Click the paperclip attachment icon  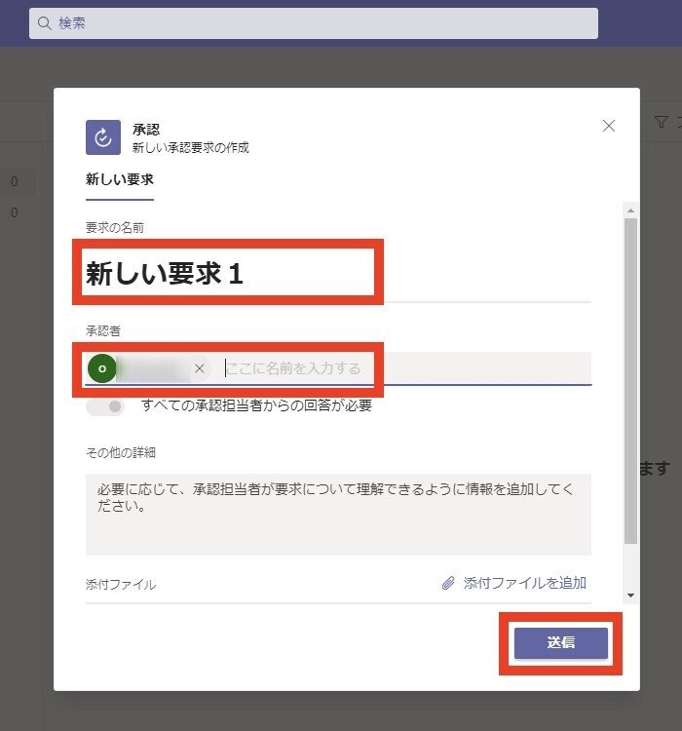pyautogui.click(x=448, y=583)
